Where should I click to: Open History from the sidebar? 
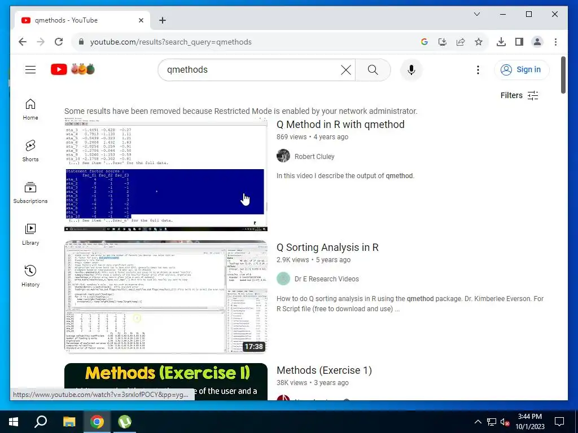click(30, 276)
